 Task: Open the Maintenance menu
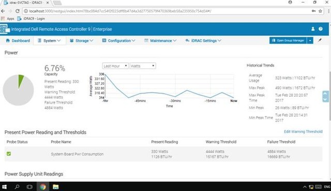click(x=160, y=40)
